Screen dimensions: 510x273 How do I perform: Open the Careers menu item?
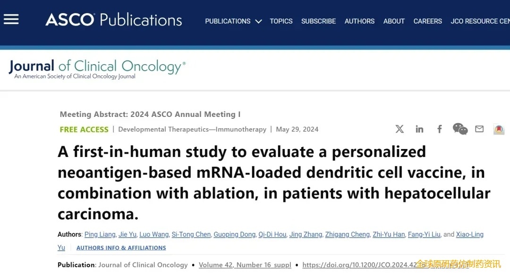click(x=427, y=21)
